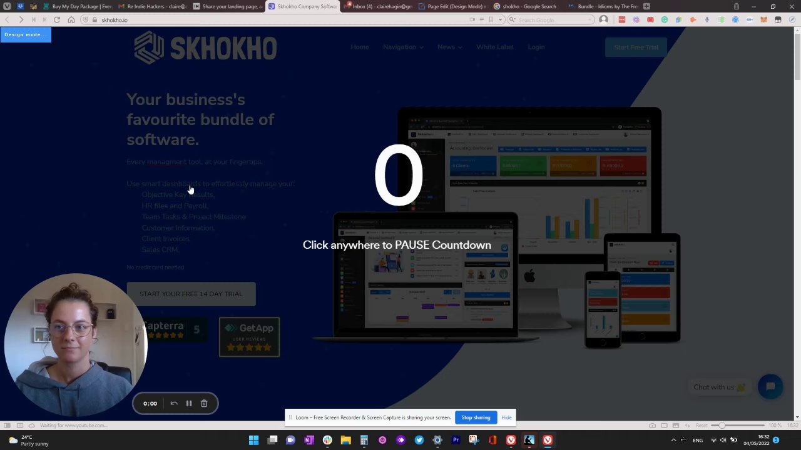This screenshot has width=801, height=450.
Task: Switch to Page Edit (Design Mode) tab
Action: [452, 6]
